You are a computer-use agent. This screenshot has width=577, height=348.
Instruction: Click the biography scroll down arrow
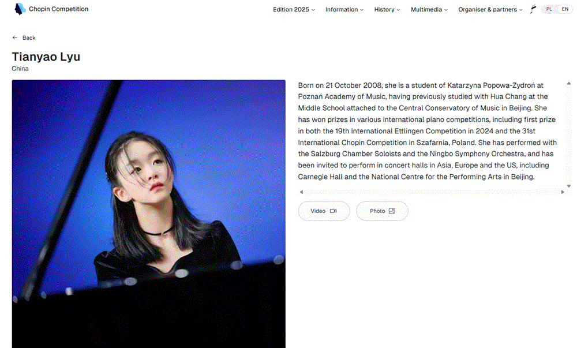pyautogui.click(x=568, y=186)
